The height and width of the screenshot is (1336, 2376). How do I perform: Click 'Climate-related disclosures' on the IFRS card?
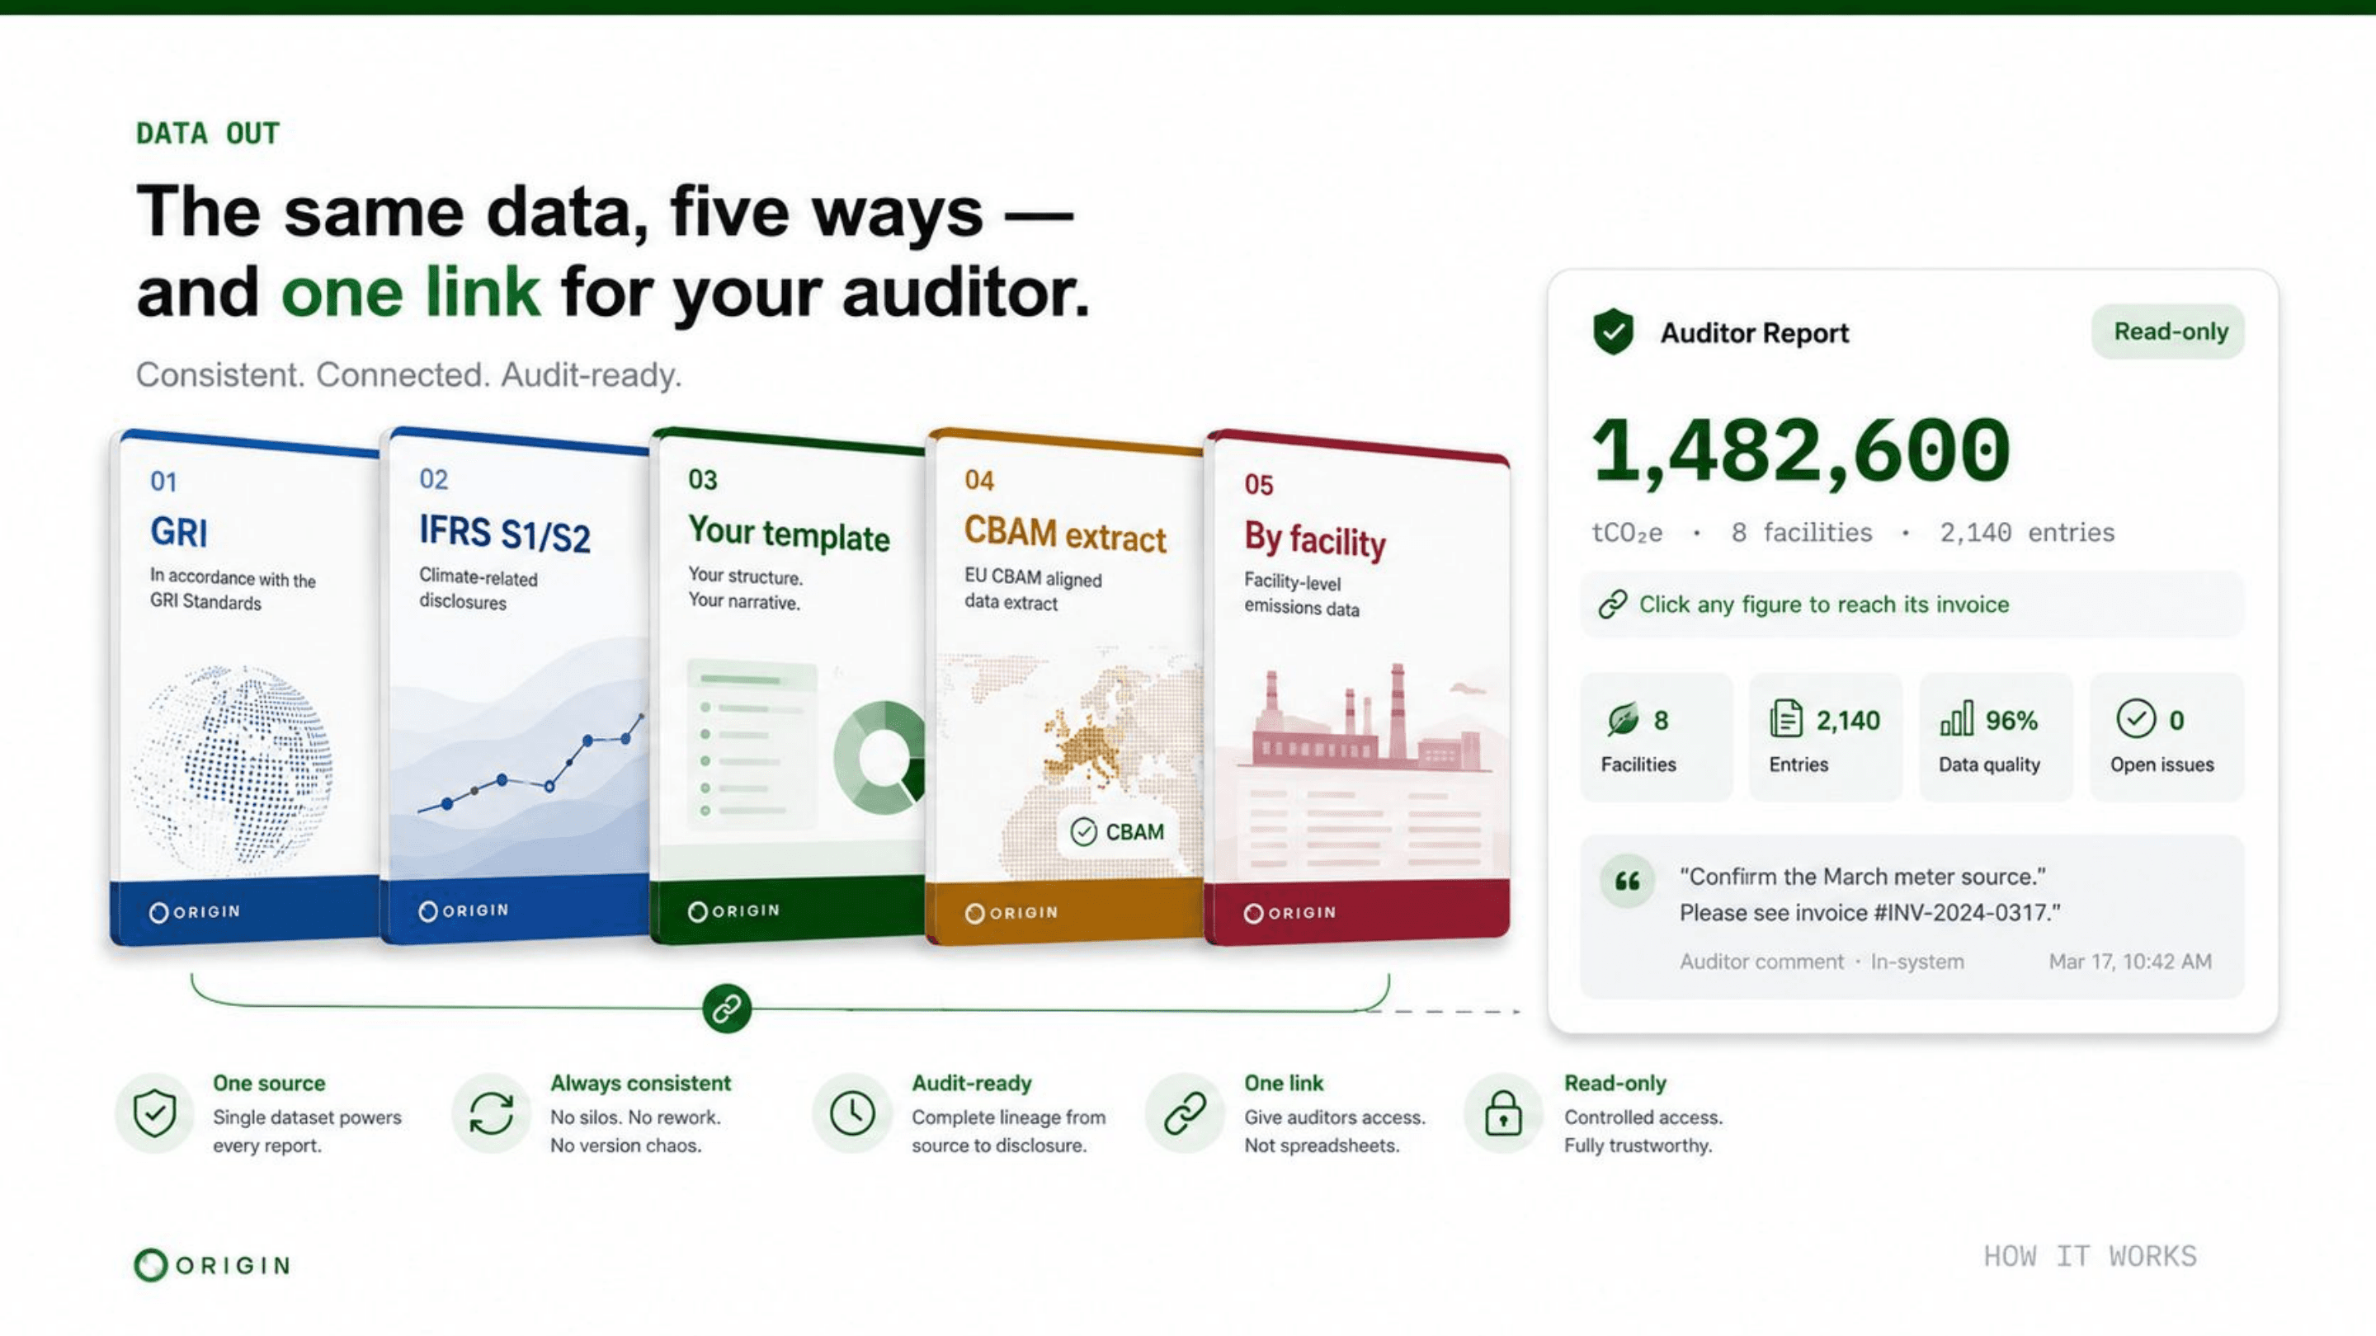[x=478, y=589]
